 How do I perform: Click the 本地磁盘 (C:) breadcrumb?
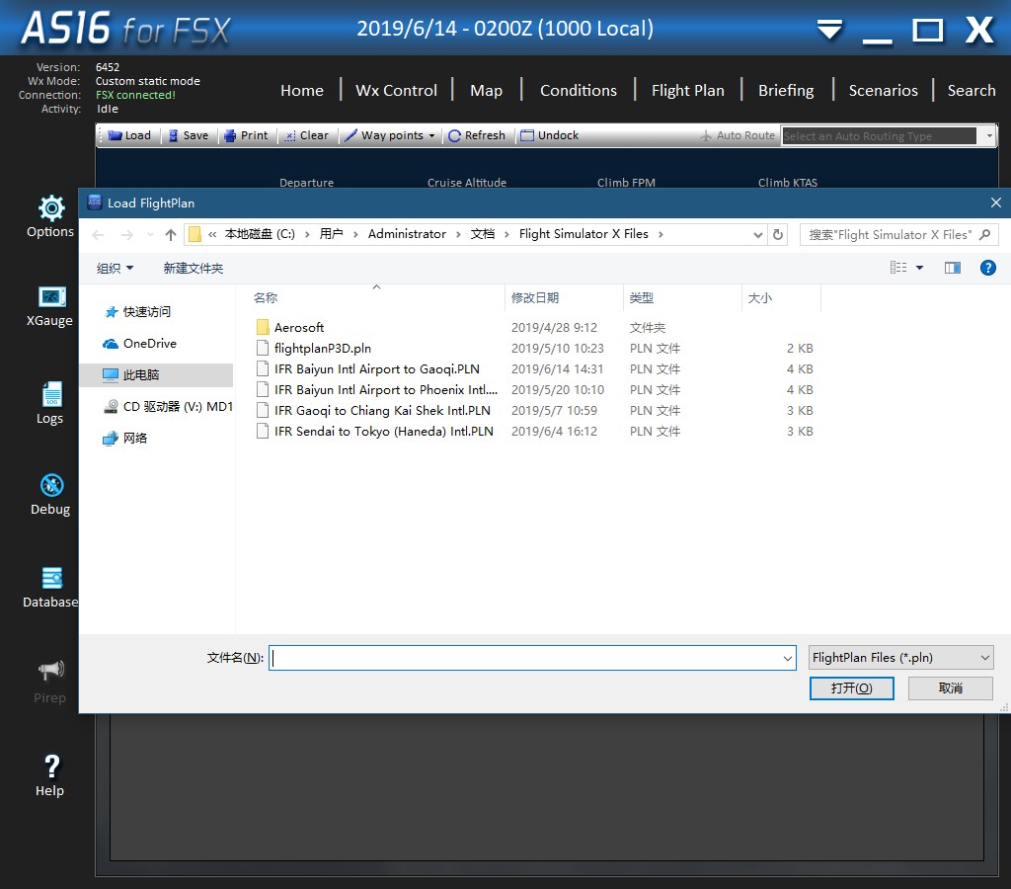point(260,234)
